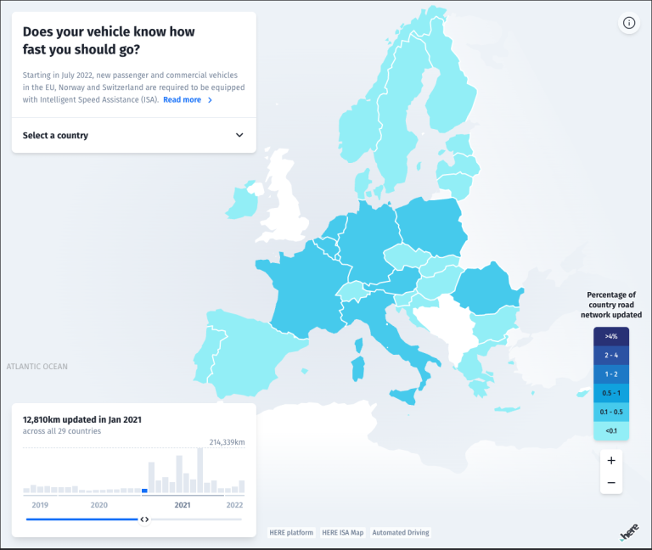Click the ATLANTIC OCEAN map label
This screenshot has height=550, width=652.
[37, 367]
